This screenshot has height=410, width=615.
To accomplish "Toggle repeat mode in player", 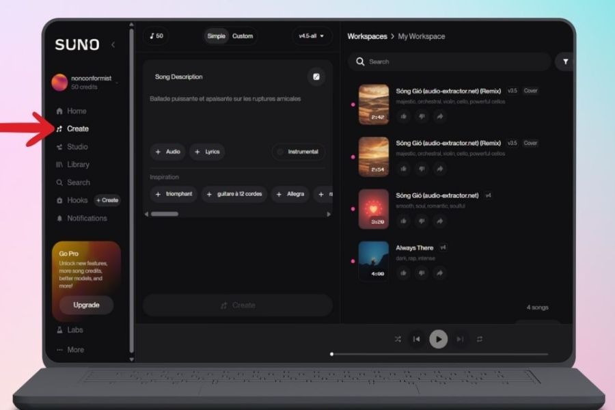I will tap(480, 339).
